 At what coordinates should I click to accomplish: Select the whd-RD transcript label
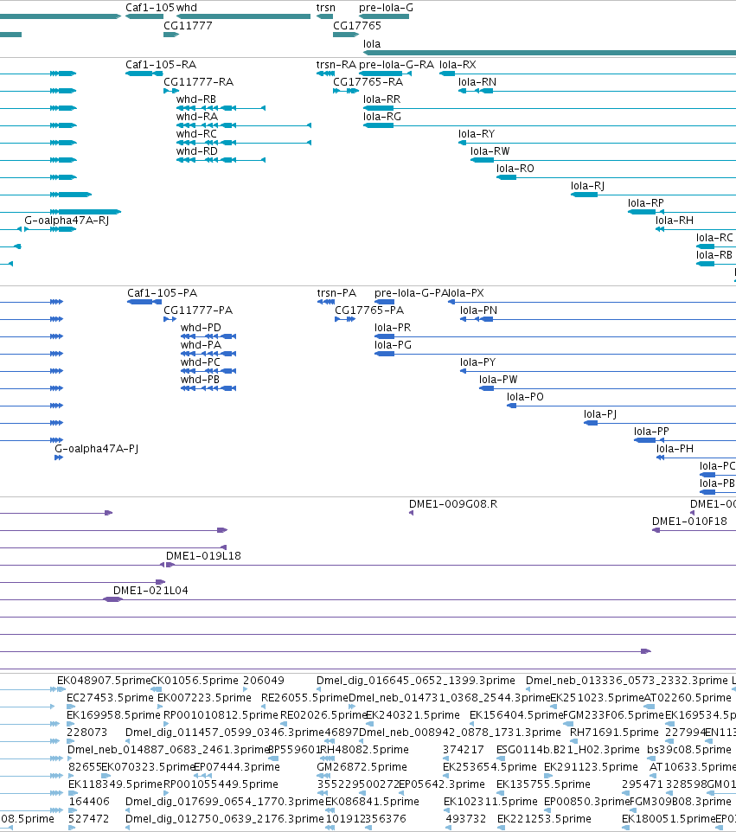pos(197,151)
